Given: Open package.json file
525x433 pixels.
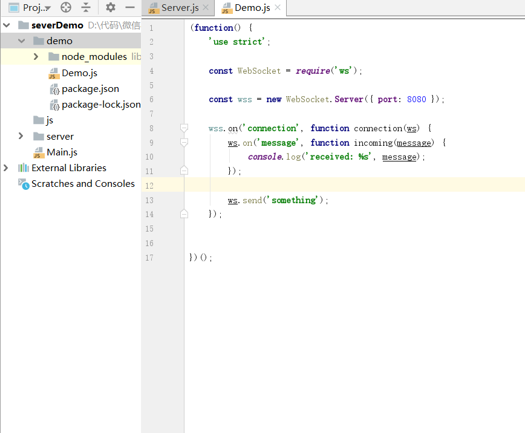Looking at the screenshot, I should pyautogui.click(x=90, y=89).
